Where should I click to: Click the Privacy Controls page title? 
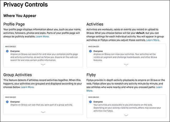click(26, 5)
